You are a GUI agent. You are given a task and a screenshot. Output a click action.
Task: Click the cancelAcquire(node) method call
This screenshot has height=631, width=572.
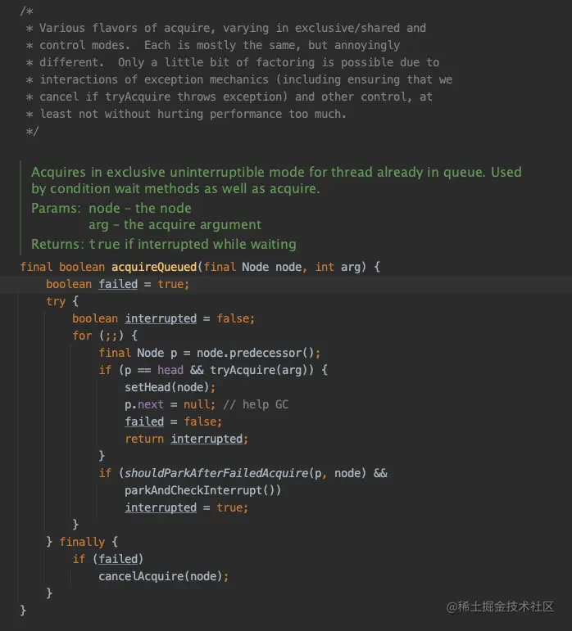tap(163, 576)
